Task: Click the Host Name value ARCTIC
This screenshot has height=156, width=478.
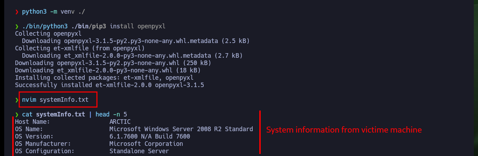Action: [x=120, y=122]
